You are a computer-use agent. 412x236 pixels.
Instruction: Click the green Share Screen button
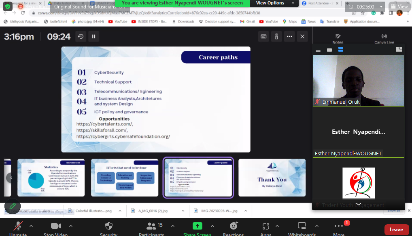click(x=197, y=228)
